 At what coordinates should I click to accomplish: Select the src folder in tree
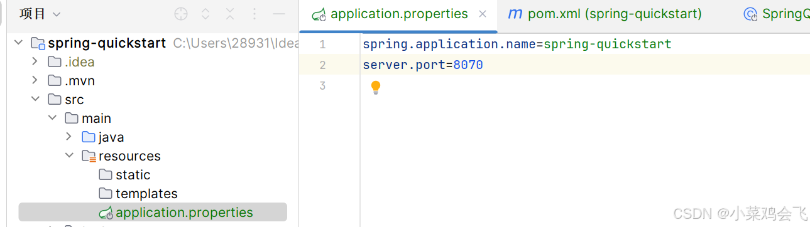pos(74,100)
